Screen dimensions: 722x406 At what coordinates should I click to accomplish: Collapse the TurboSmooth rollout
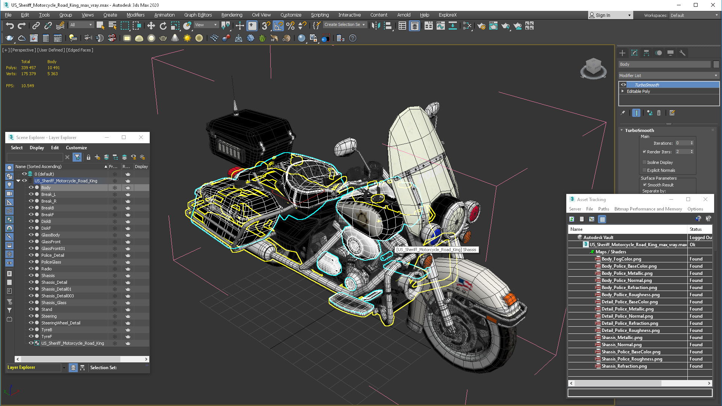point(622,130)
